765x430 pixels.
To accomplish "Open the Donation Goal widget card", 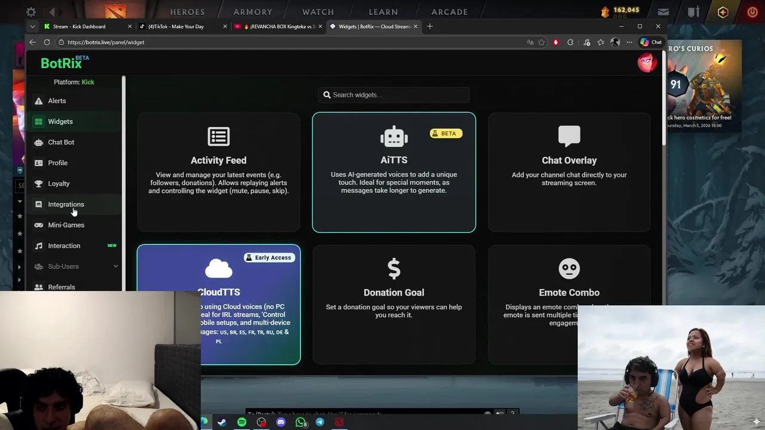I will (394, 305).
